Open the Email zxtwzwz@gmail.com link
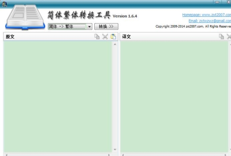This screenshot has width=231, height=156. pos(210,21)
